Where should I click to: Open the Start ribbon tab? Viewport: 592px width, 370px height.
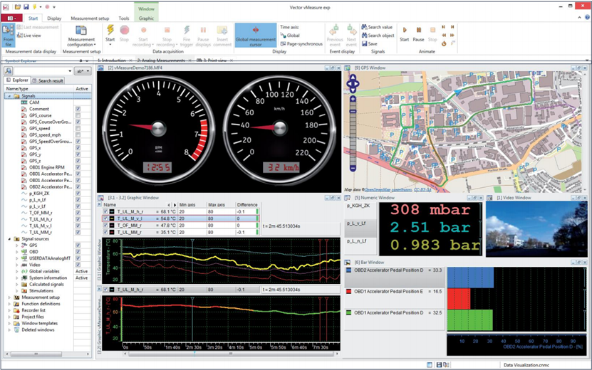pyautogui.click(x=33, y=18)
